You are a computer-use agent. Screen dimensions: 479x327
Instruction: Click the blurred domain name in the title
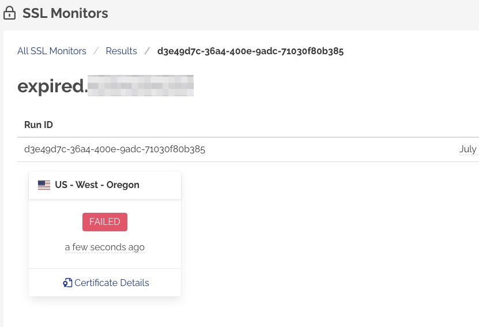click(141, 86)
